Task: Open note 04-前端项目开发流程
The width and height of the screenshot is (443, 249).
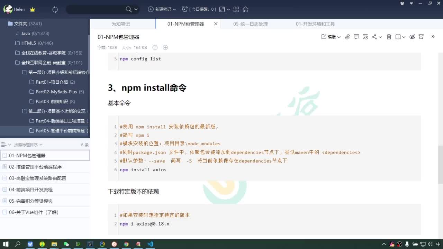Action: [45, 190]
